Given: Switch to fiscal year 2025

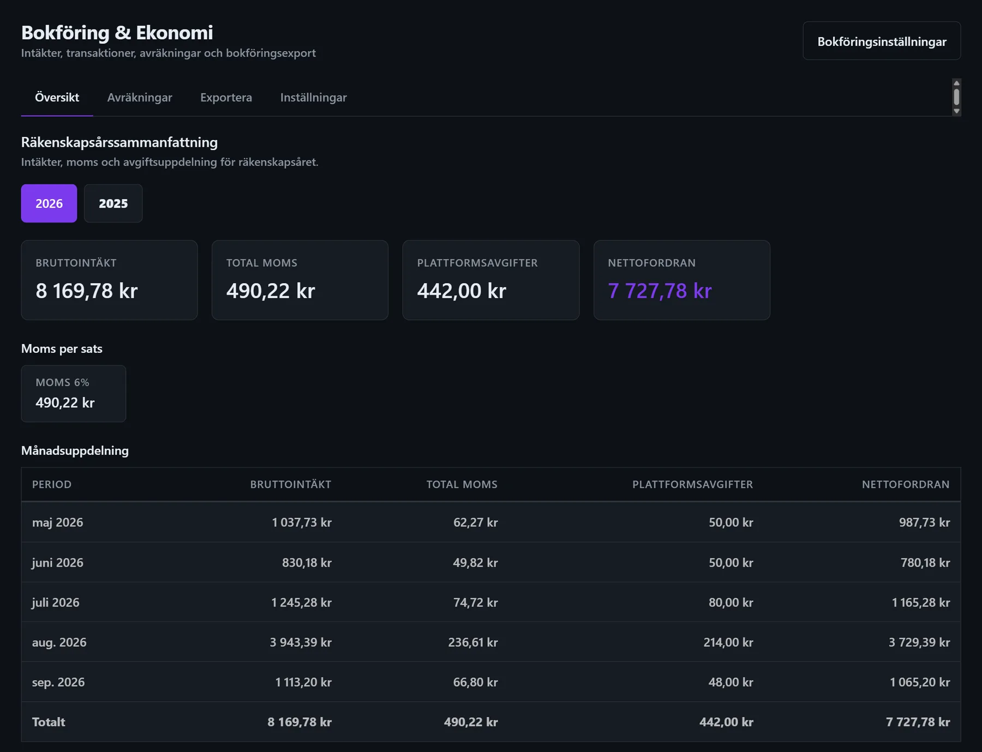Looking at the screenshot, I should click(x=113, y=203).
